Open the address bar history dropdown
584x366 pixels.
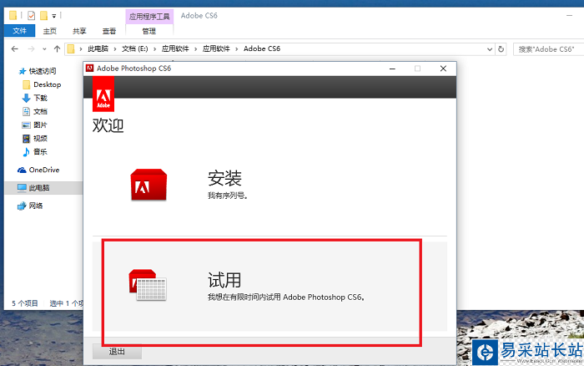(x=490, y=48)
